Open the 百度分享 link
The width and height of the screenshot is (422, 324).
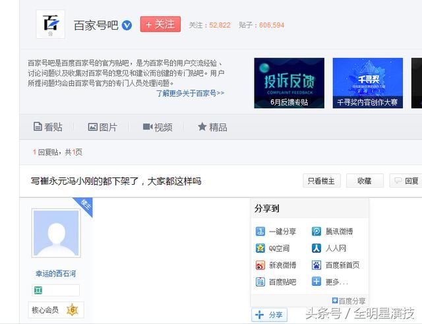click(349, 300)
